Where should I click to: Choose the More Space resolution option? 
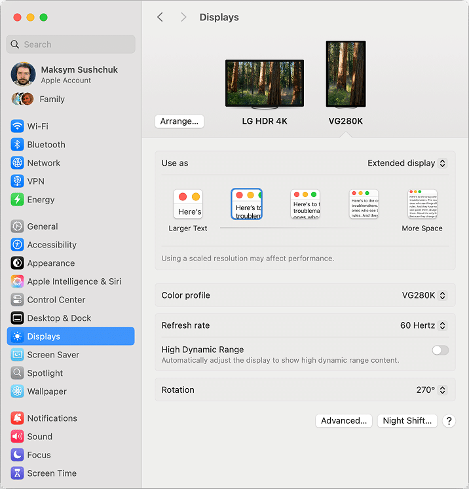(422, 204)
